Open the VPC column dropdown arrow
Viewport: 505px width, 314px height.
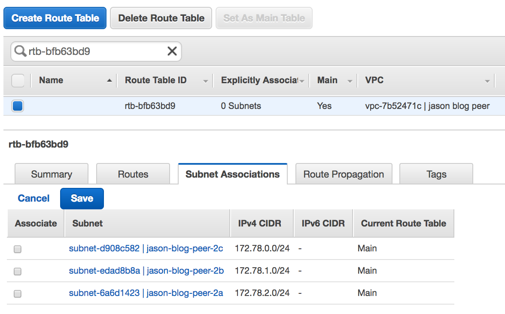(487, 81)
